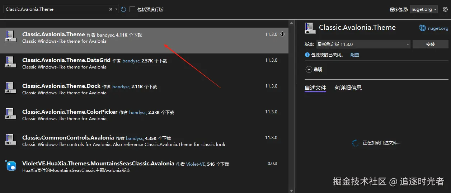Select the Classic.Avalonia.Theme.ColorPicker package title
Image resolution: width=451 pixels, height=193 pixels.
(x=70, y=112)
